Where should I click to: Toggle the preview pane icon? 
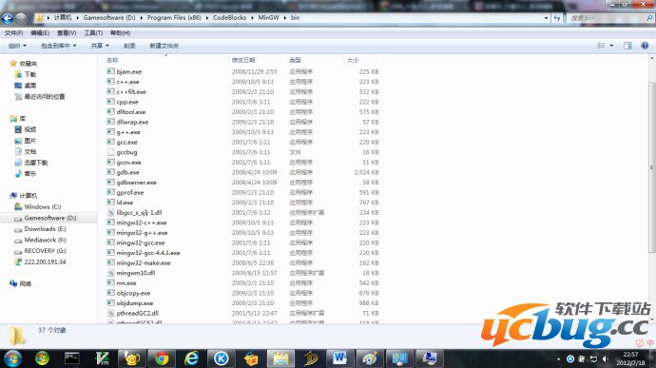coord(627,46)
